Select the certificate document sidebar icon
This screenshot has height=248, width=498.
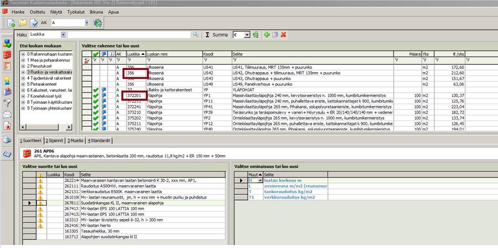point(7,126)
